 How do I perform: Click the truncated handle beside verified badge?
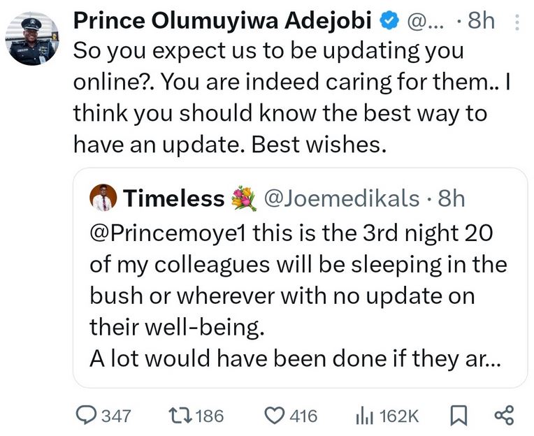coord(424,22)
